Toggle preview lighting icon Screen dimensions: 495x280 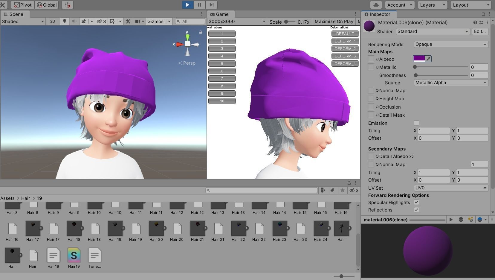click(470, 220)
